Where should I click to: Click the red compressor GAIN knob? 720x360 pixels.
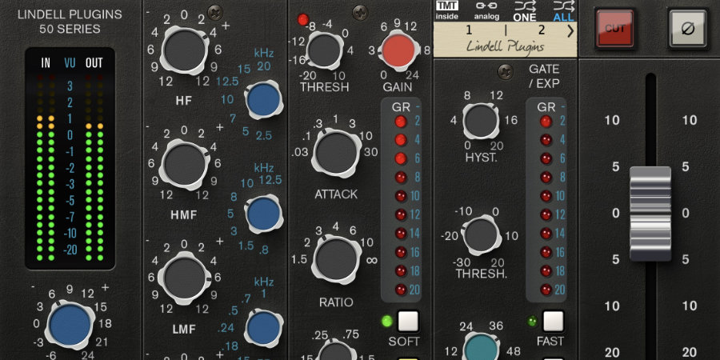[398, 51]
